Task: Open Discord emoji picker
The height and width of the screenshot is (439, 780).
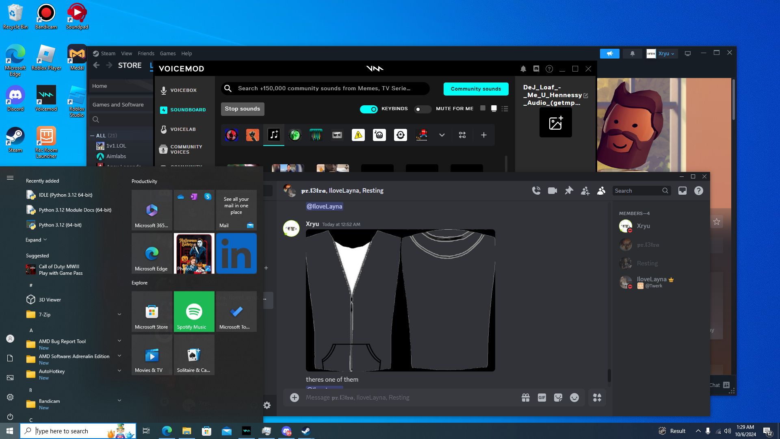Action: 574,398
